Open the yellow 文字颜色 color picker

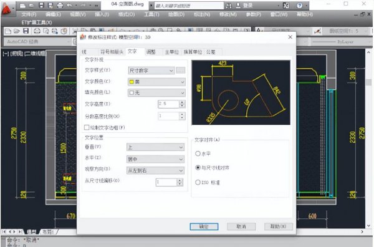(156, 82)
